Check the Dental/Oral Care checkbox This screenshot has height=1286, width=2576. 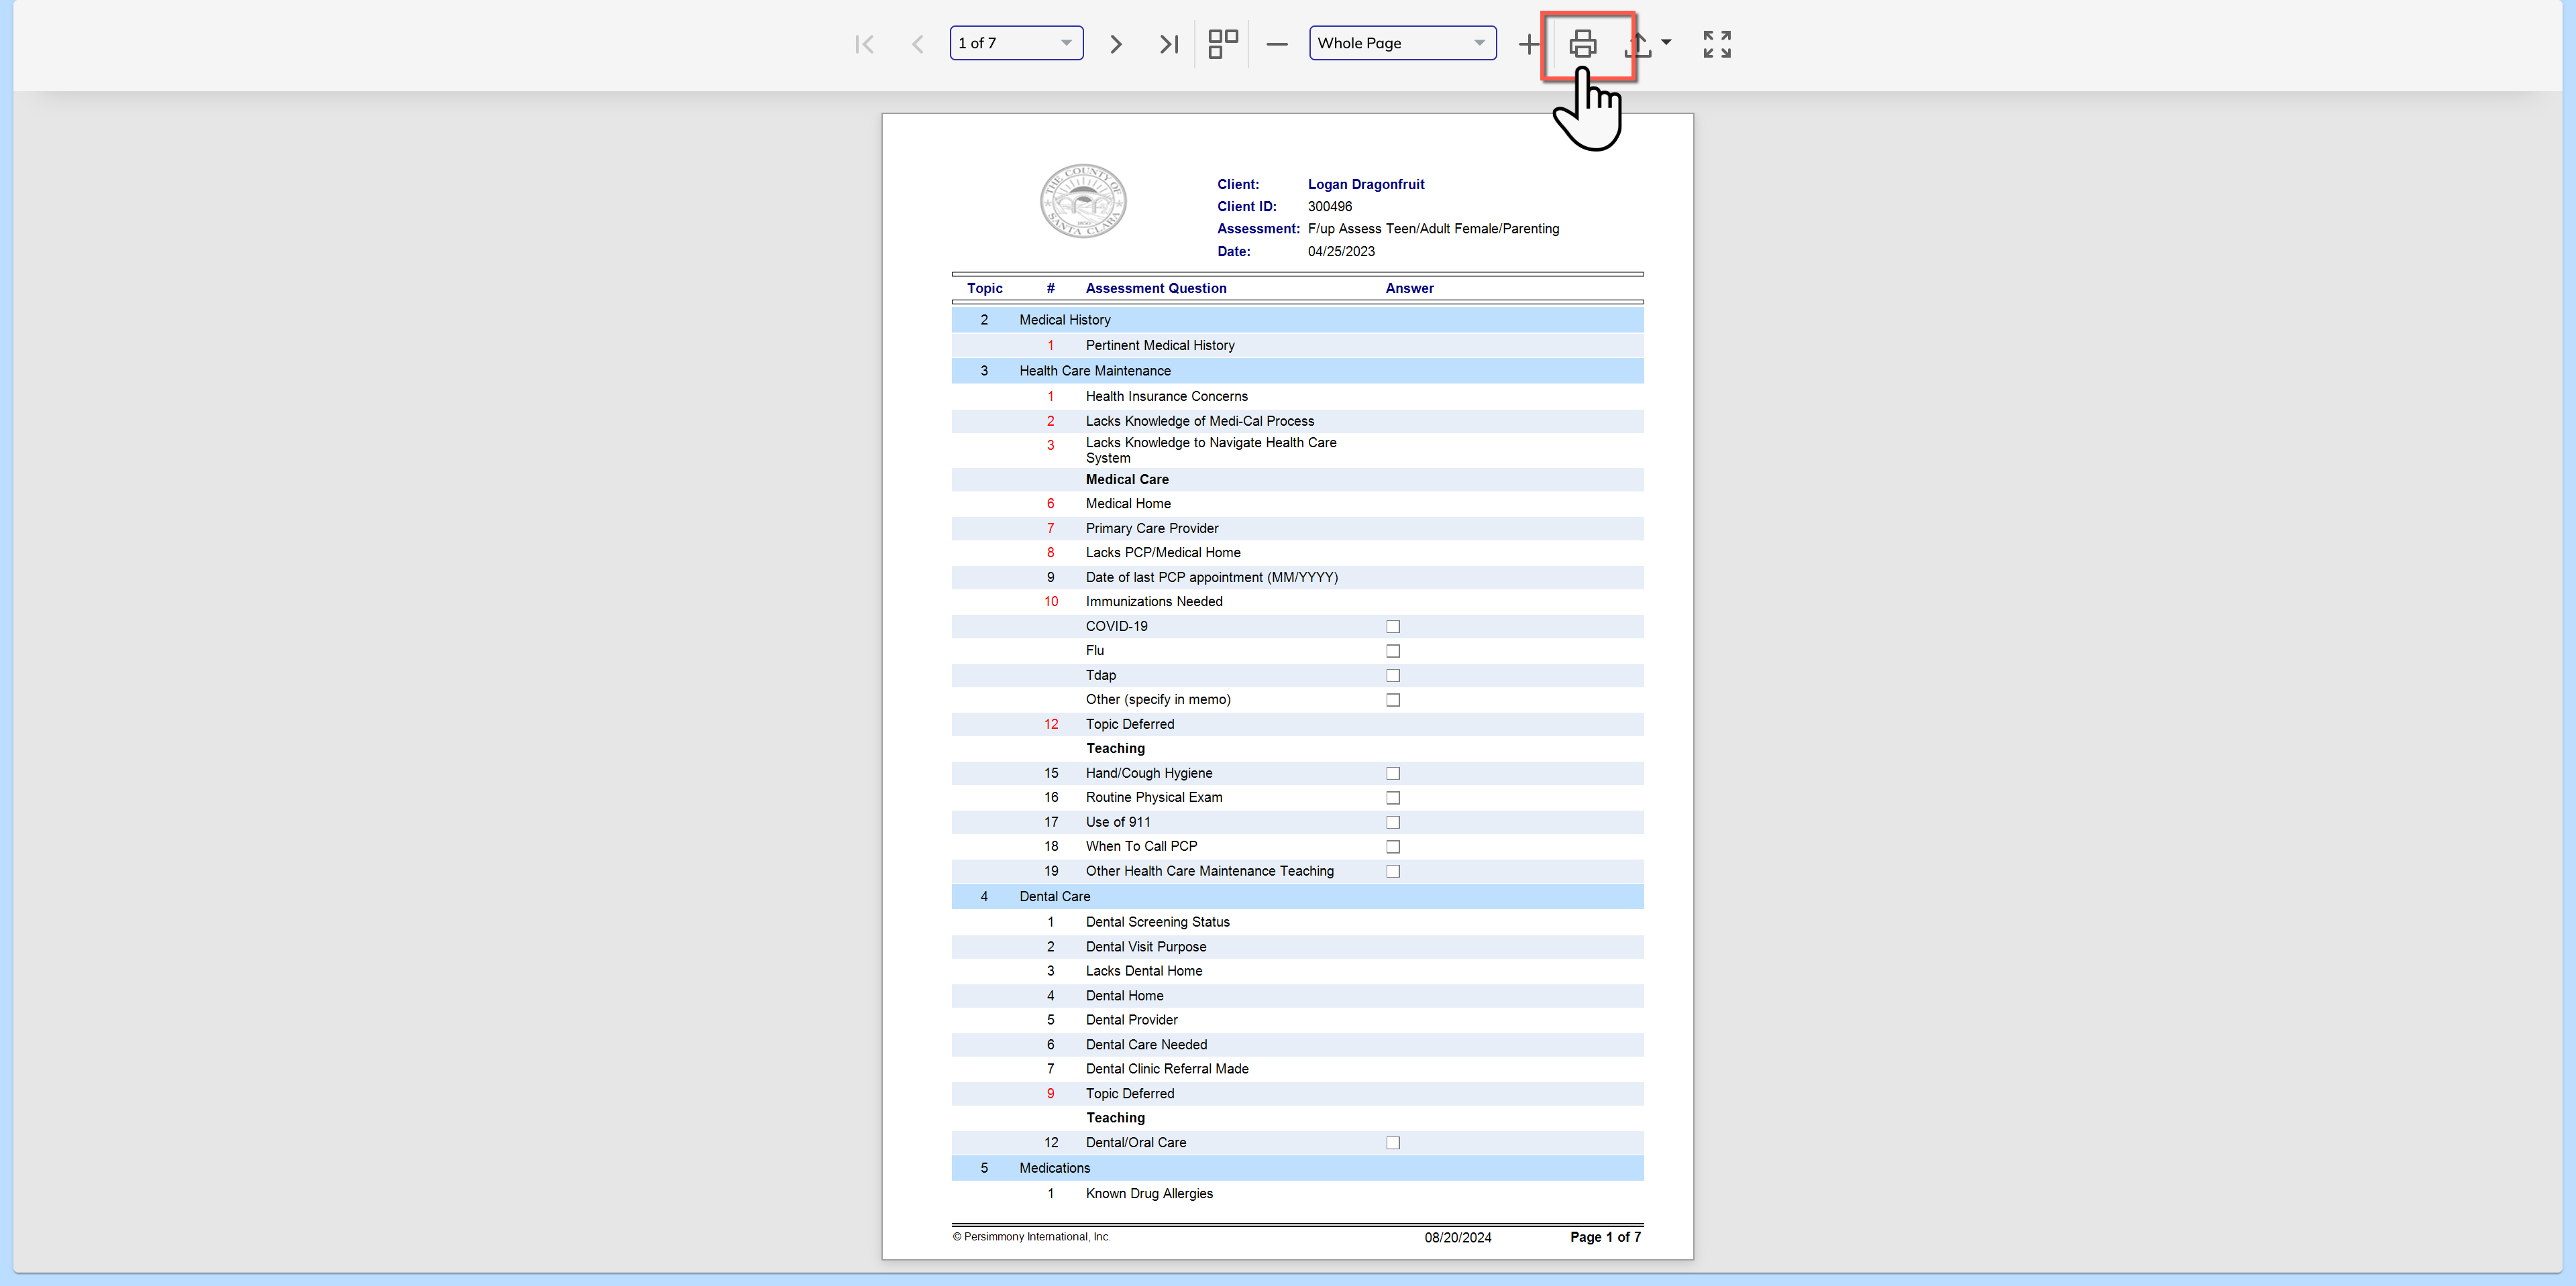[1393, 1142]
